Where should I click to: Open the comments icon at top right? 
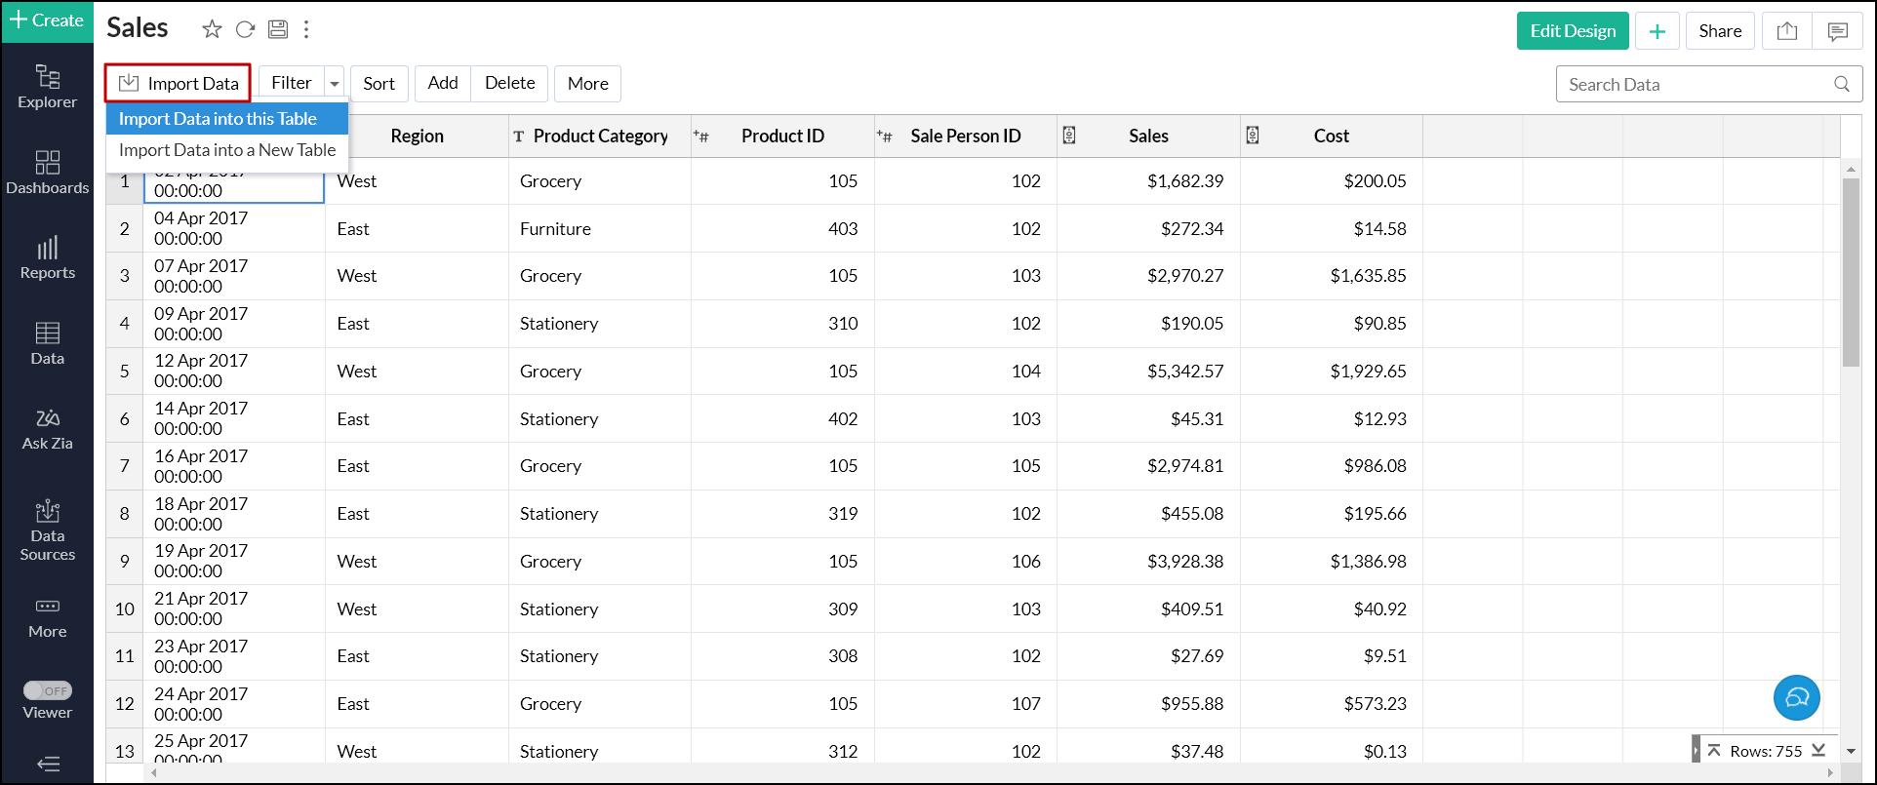click(x=1837, y=31)
